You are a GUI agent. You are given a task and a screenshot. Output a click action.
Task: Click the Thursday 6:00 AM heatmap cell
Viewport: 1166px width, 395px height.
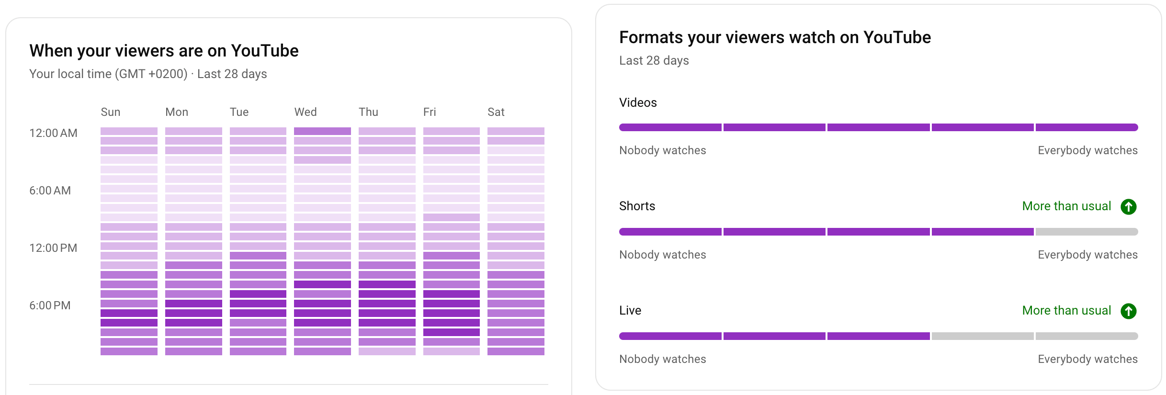coord(387,189)
